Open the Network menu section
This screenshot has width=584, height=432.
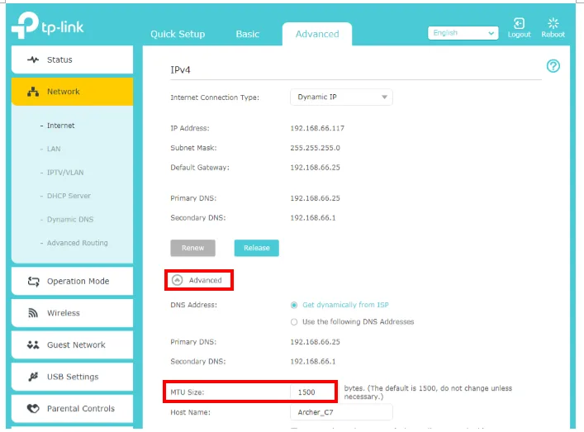tap(72, 92)
